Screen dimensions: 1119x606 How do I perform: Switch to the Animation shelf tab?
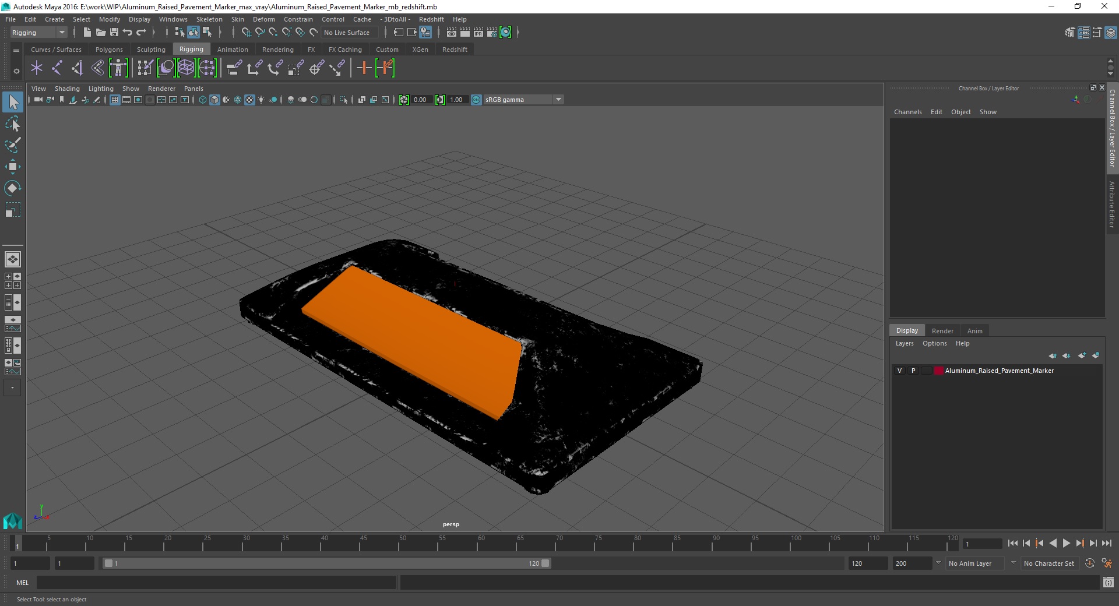[x=233, y=50]
